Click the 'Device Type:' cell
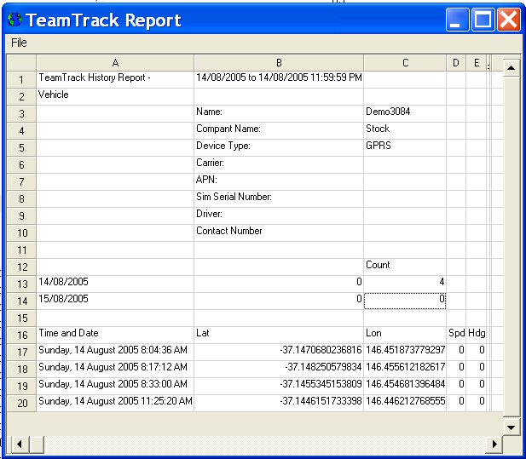 click(279, 148)
